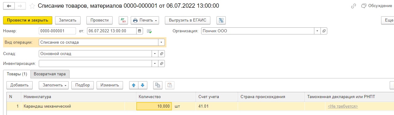394x115 pixels.
Task: Expand the Склад dropdown list
Action: tap(155, 54)
